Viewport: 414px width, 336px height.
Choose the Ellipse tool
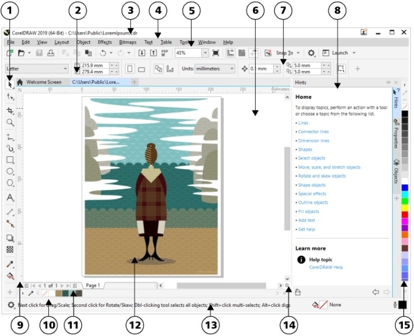(x=10, y=171)
